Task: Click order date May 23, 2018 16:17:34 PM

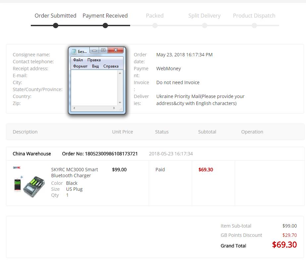Action: click(184, 55)
